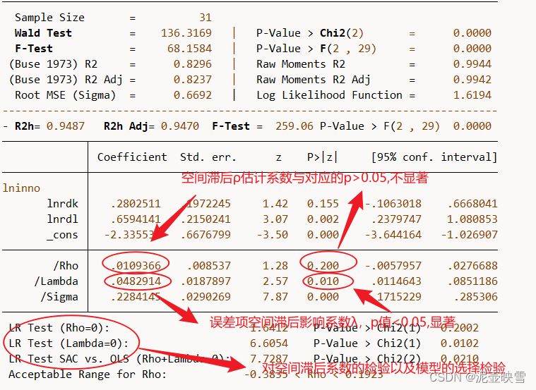The width and height of the screenshot is (536, 390).
Task: Click lnrdl upper bound 1.080853
Action: (472, 219)
